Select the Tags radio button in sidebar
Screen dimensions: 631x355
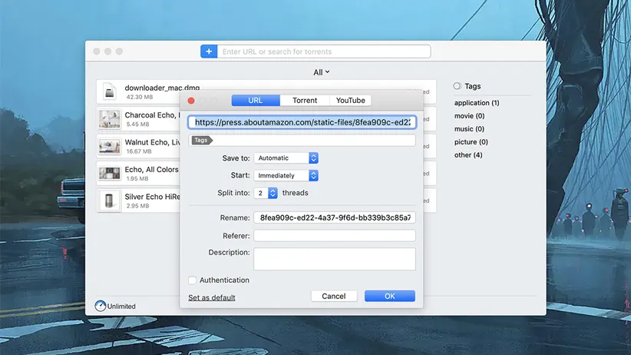click(458, 87)
